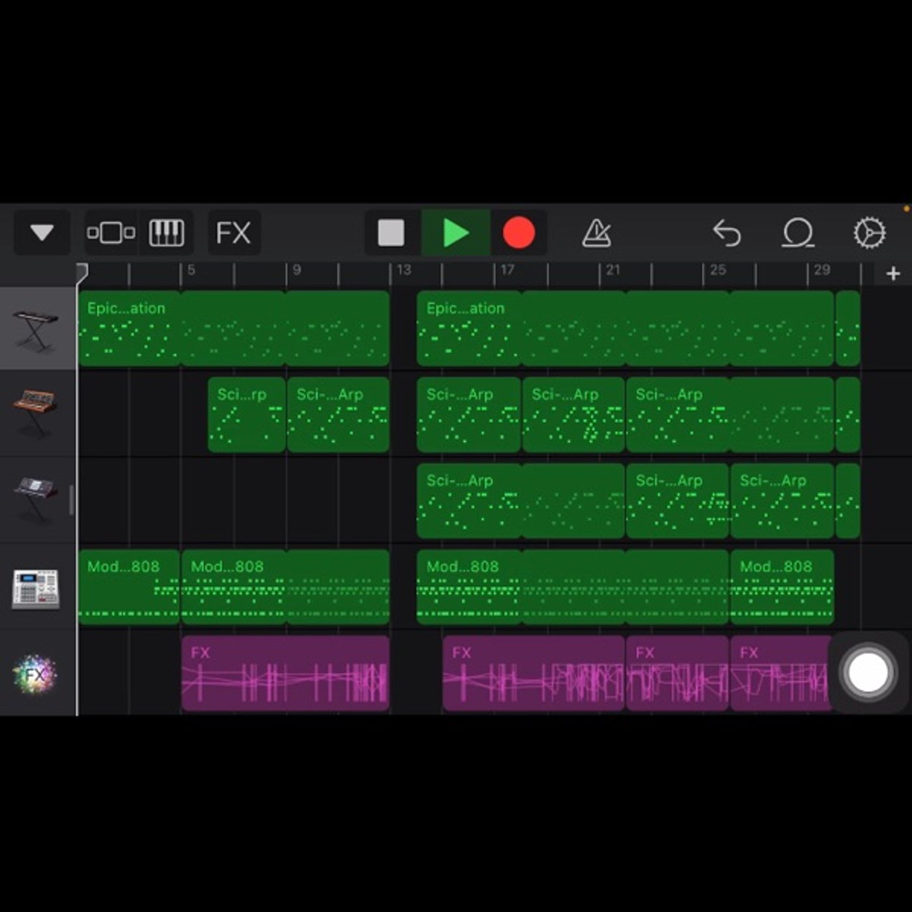912x912 pixels.
Task: Open the loop browser
Action: click(x=798, y=233)
